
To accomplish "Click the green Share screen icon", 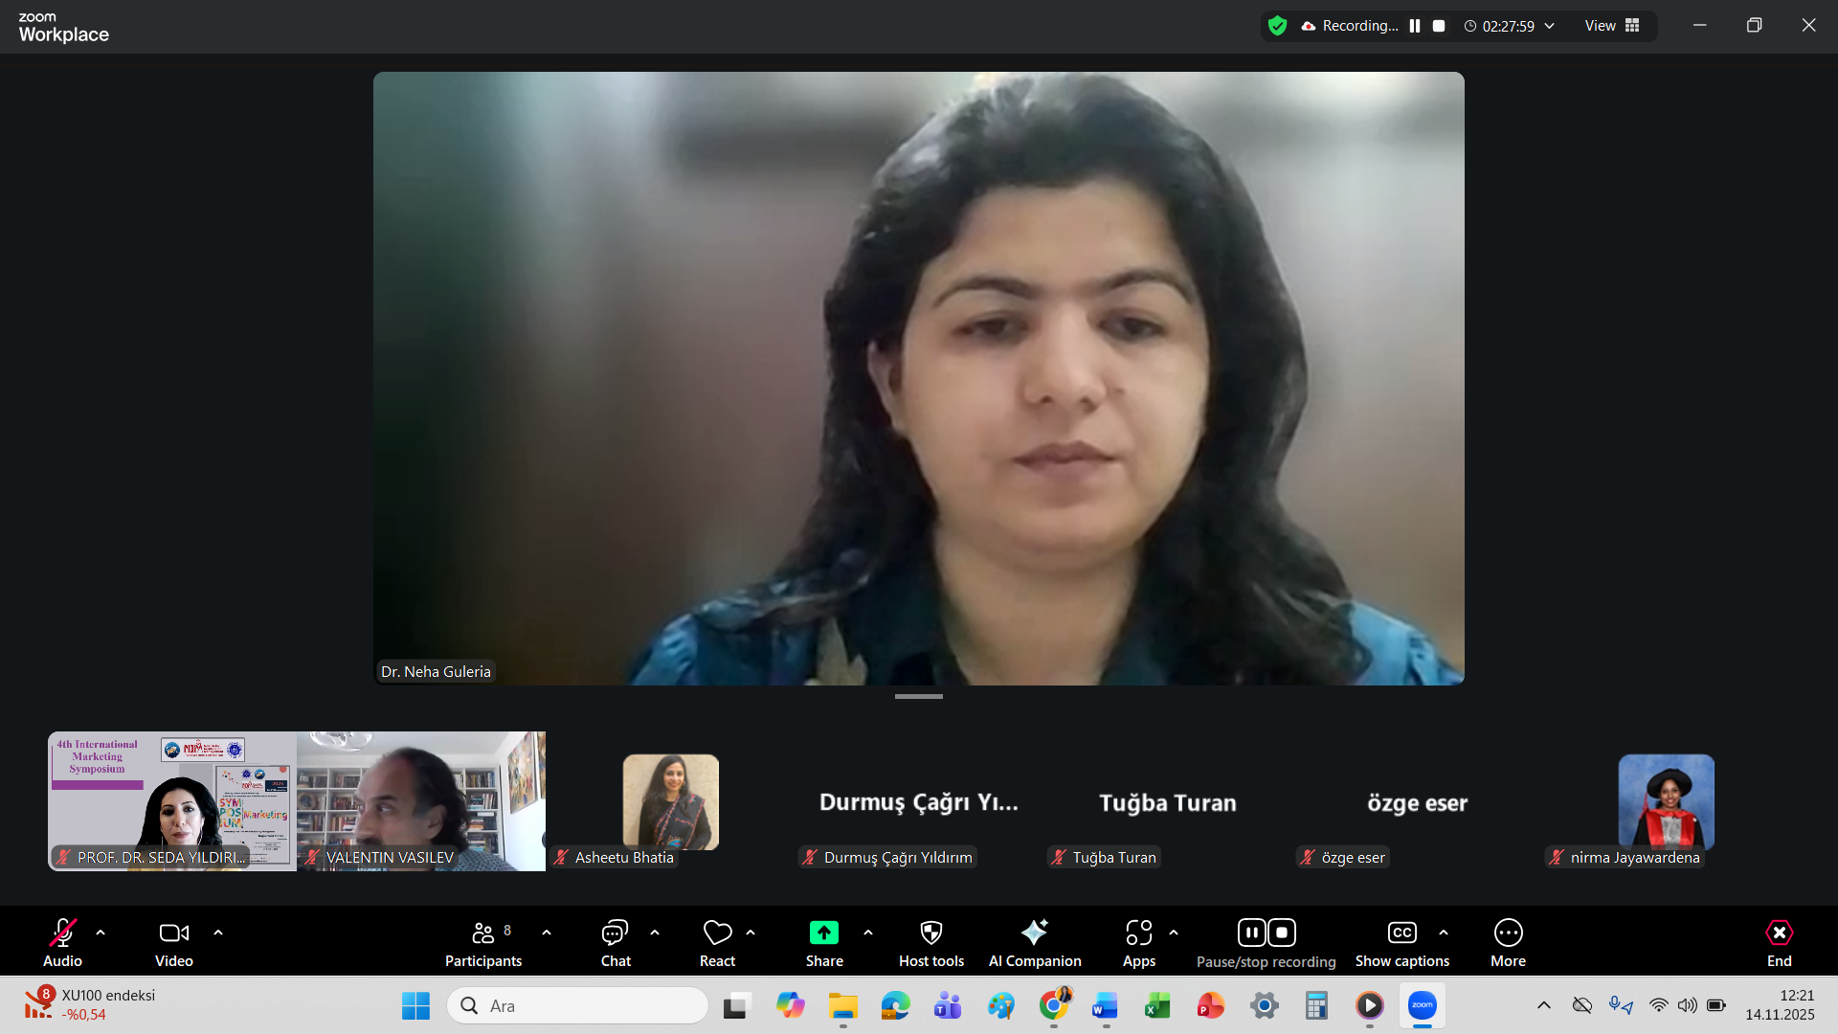I will [x=823, y=933].
